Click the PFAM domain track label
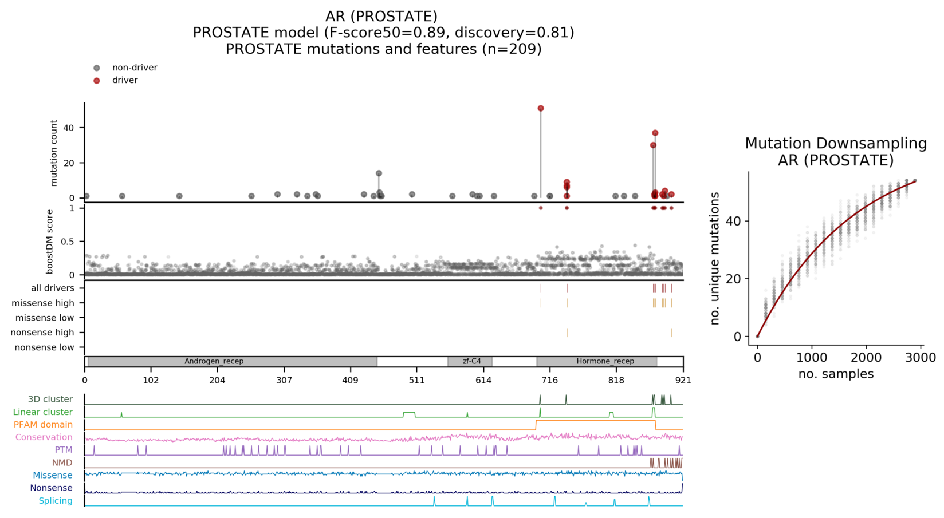 pyautogui.click(x=43, y=425)
